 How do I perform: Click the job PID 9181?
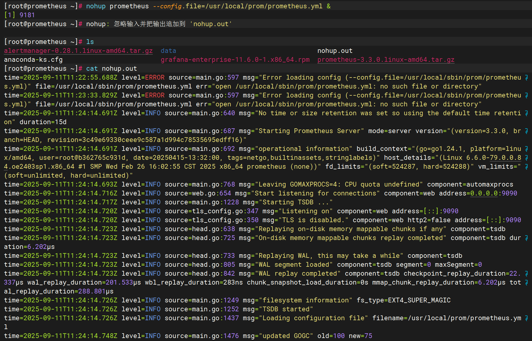[x=27, y=15]
